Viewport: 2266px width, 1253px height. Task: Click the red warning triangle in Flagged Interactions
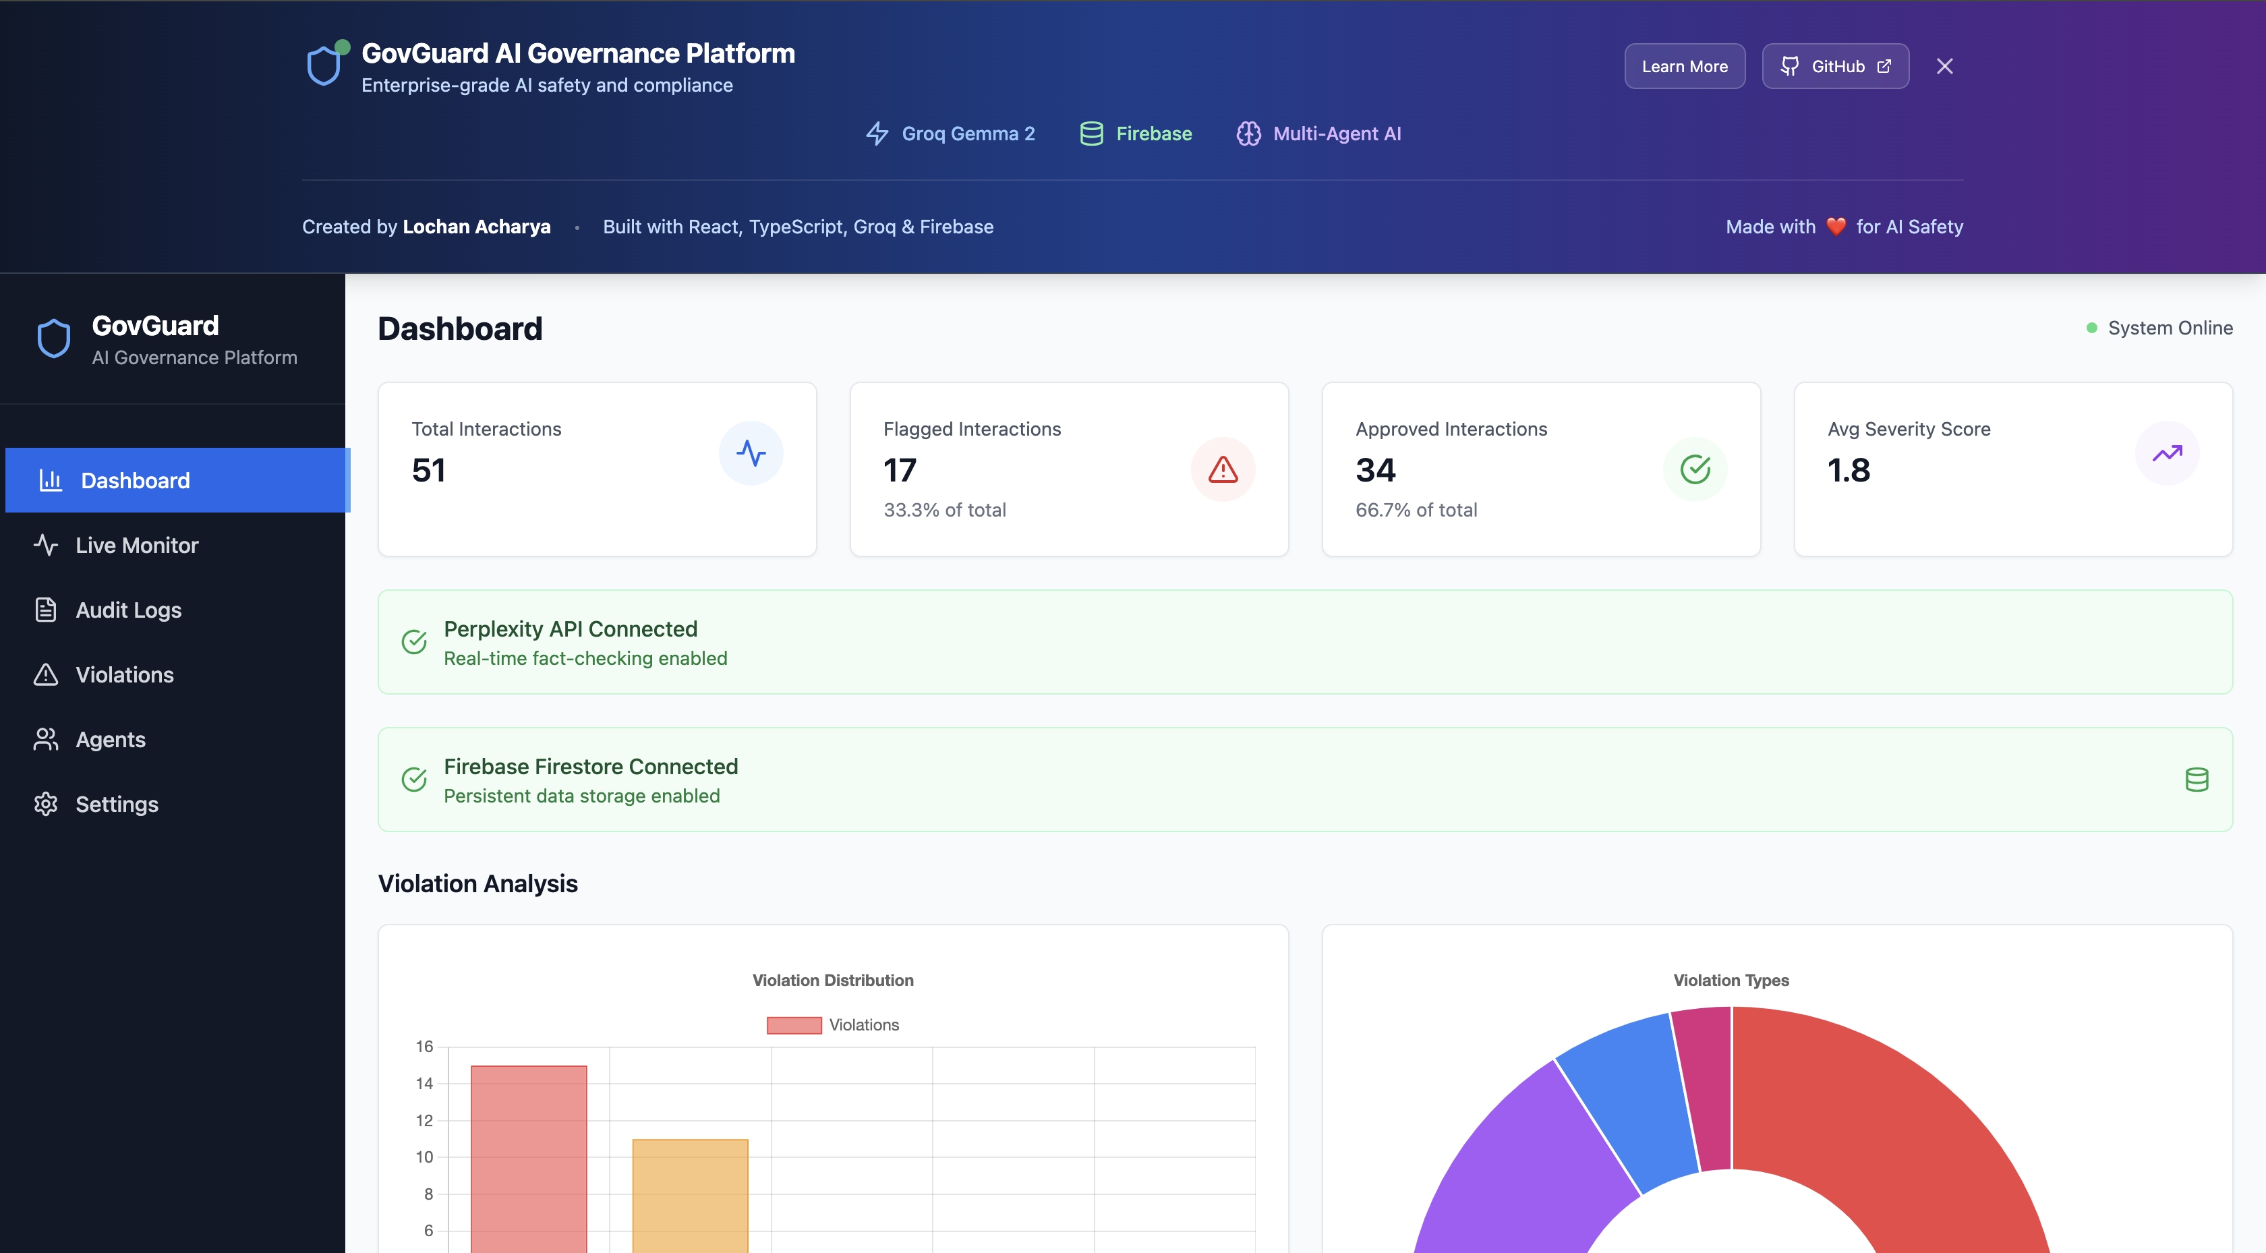[1222, 469]
